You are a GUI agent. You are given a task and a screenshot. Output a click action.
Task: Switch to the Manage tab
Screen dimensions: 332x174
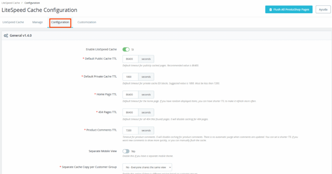pyautogui.click(x=38, y=22)
